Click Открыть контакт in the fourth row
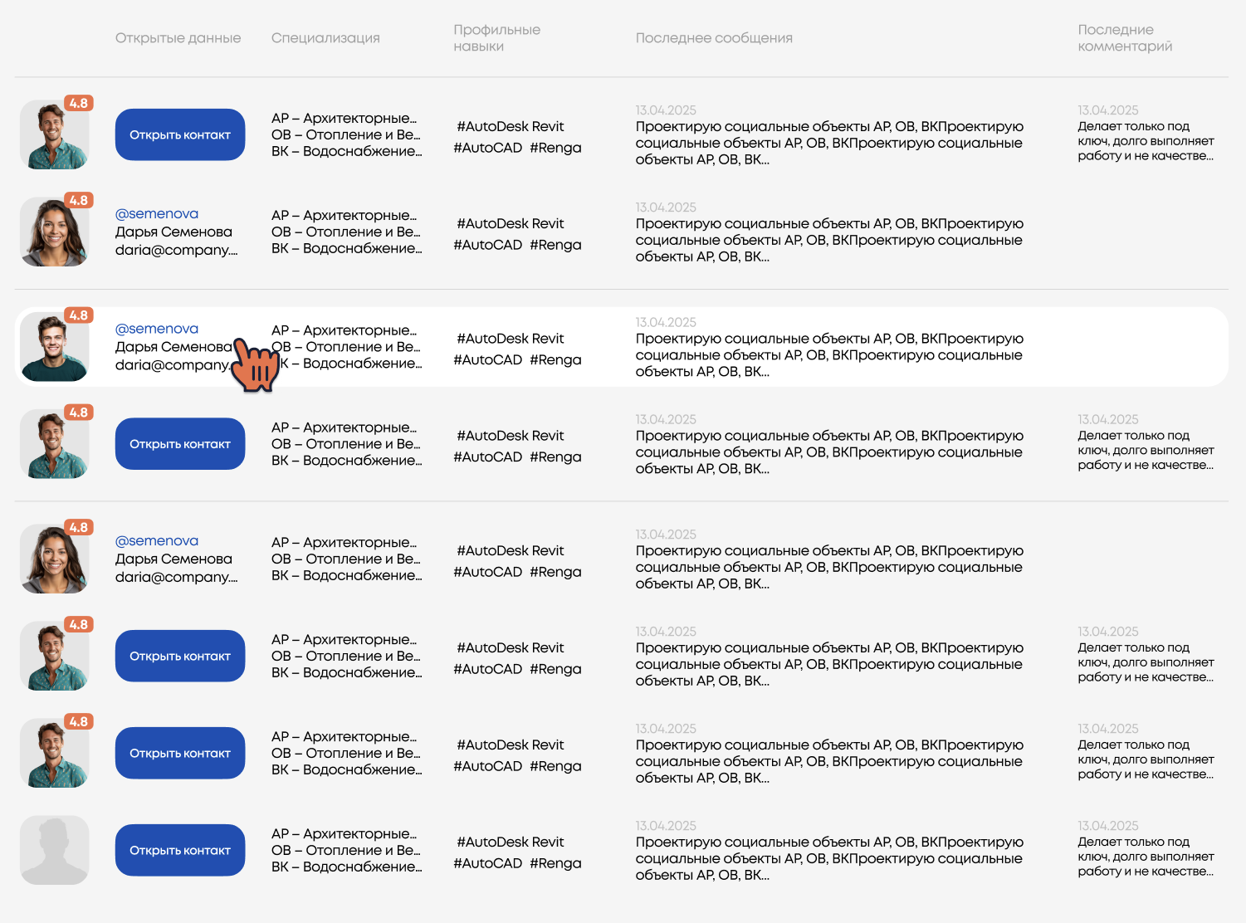Image resolution: width=1246 pixels, height=923 pixels. [x=180, y=444]
